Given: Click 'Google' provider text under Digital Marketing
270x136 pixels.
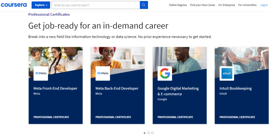Looking at the screenshot, I should pos(162,99).
